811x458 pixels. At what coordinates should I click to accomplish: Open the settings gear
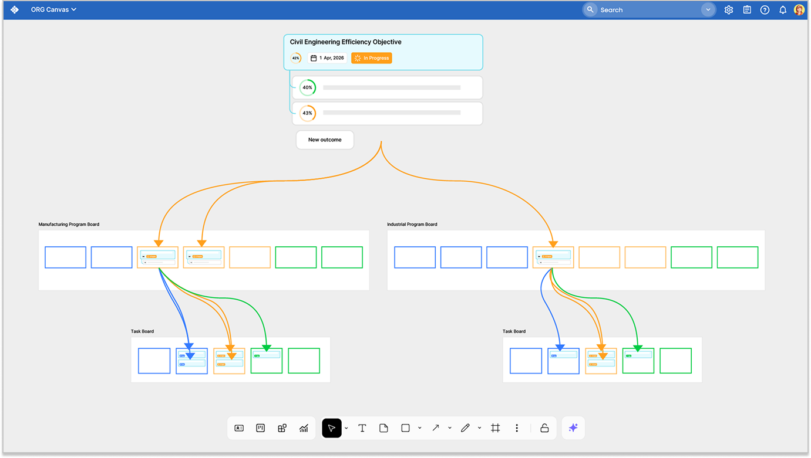[729, 10]
